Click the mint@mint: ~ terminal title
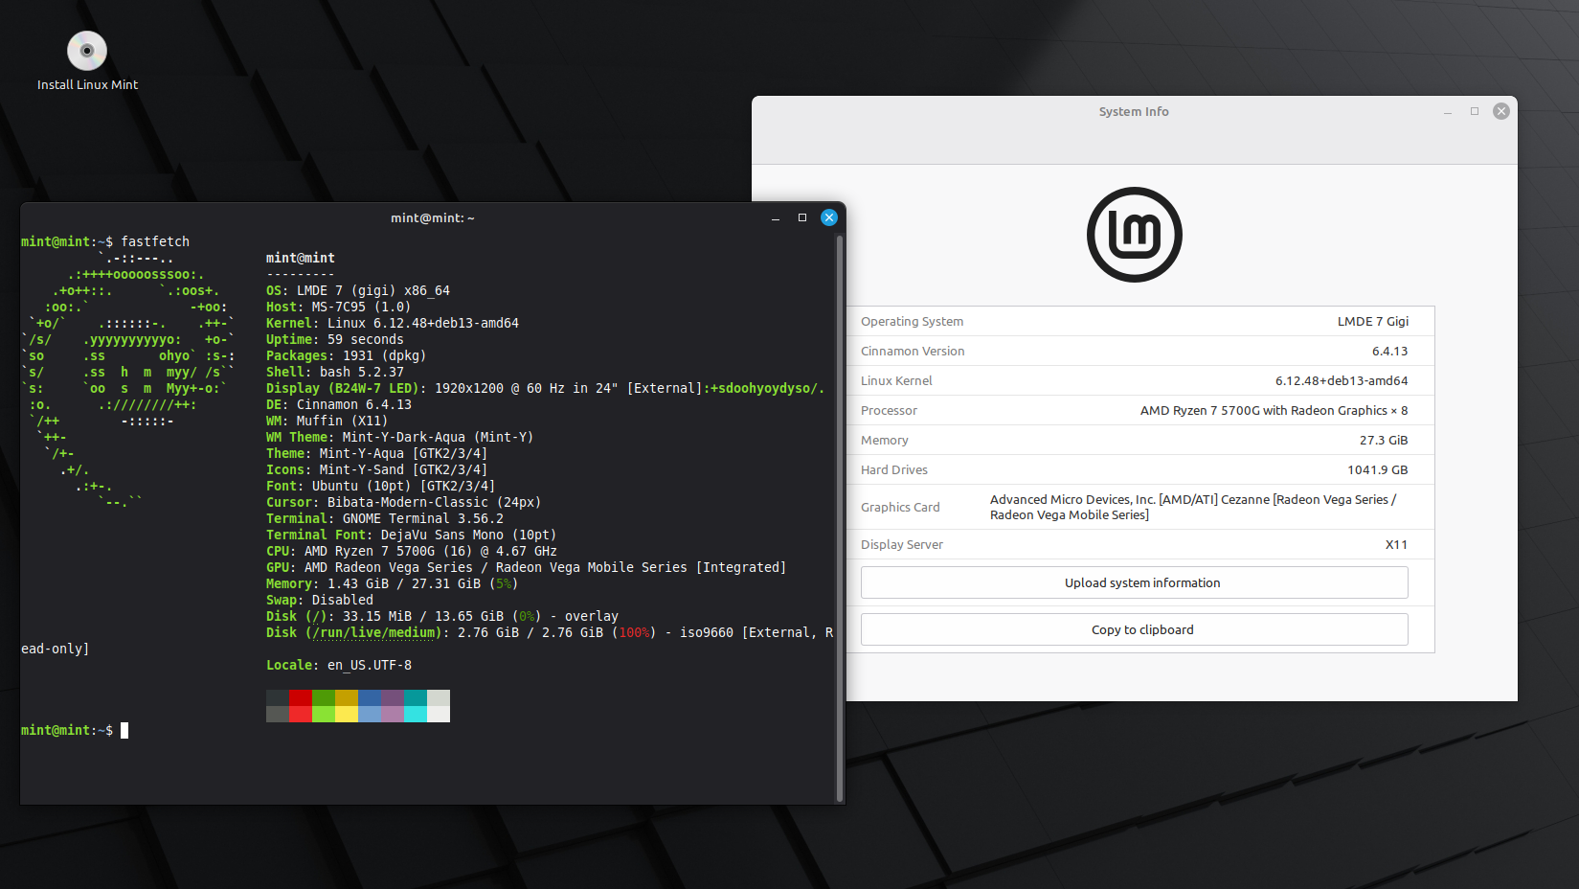Image resolution: width=1579 pixels, height=889 pixels. click(x=433, y=217)
